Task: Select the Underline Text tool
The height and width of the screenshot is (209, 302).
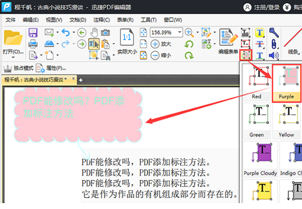Action: click(259, 56)
